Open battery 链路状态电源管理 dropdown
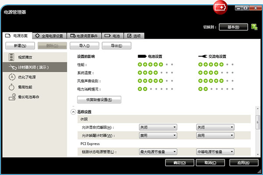 point(158,152)
